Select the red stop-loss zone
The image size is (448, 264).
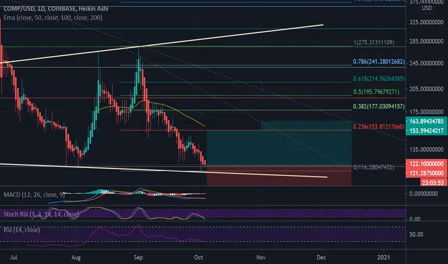[x=279, y=176]
